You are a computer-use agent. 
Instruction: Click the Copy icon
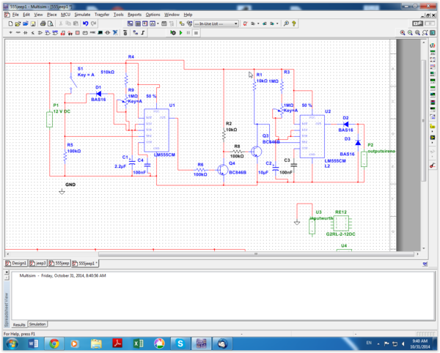68,24
